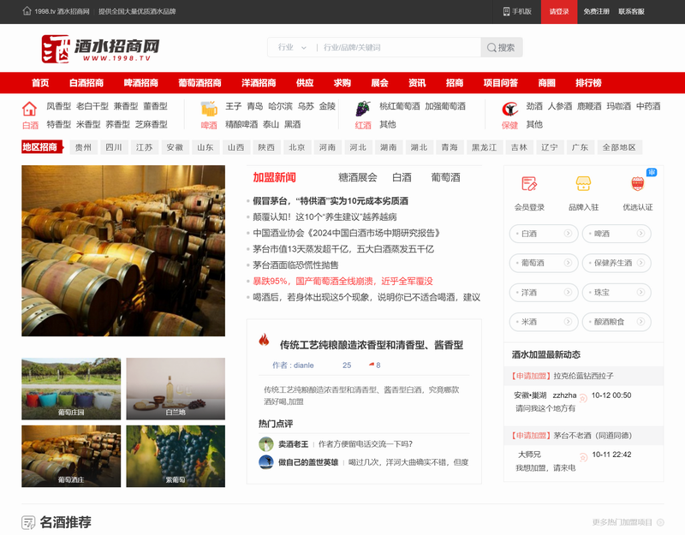Image resolution: width=685 pixels, height=535 pixels.
Task: Open 啤酒招商 in the red navigation bar
Action: point(141,83)
